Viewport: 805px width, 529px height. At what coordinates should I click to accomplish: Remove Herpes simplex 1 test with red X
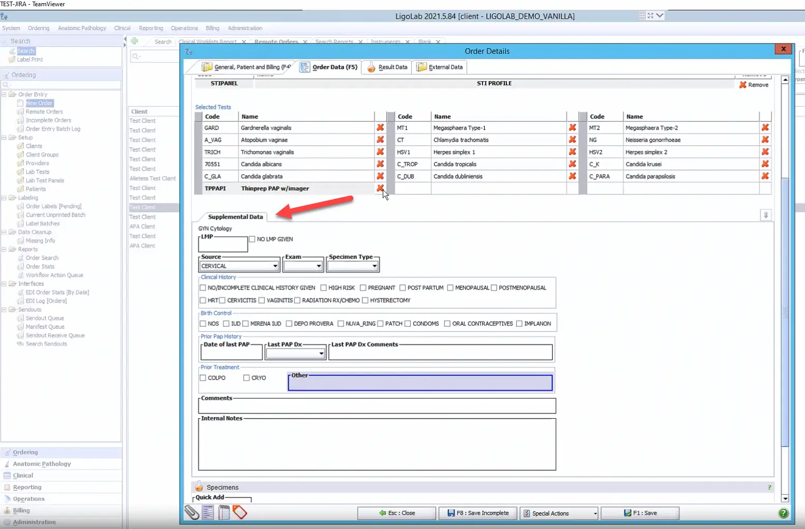[x=573, y=152]
